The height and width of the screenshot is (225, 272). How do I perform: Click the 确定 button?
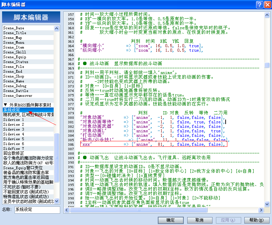[171, 220]
